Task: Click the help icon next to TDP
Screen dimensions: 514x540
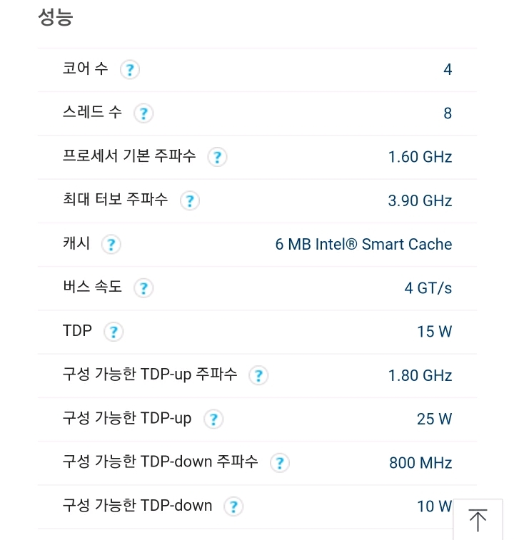Action: [x=114, y=332]
